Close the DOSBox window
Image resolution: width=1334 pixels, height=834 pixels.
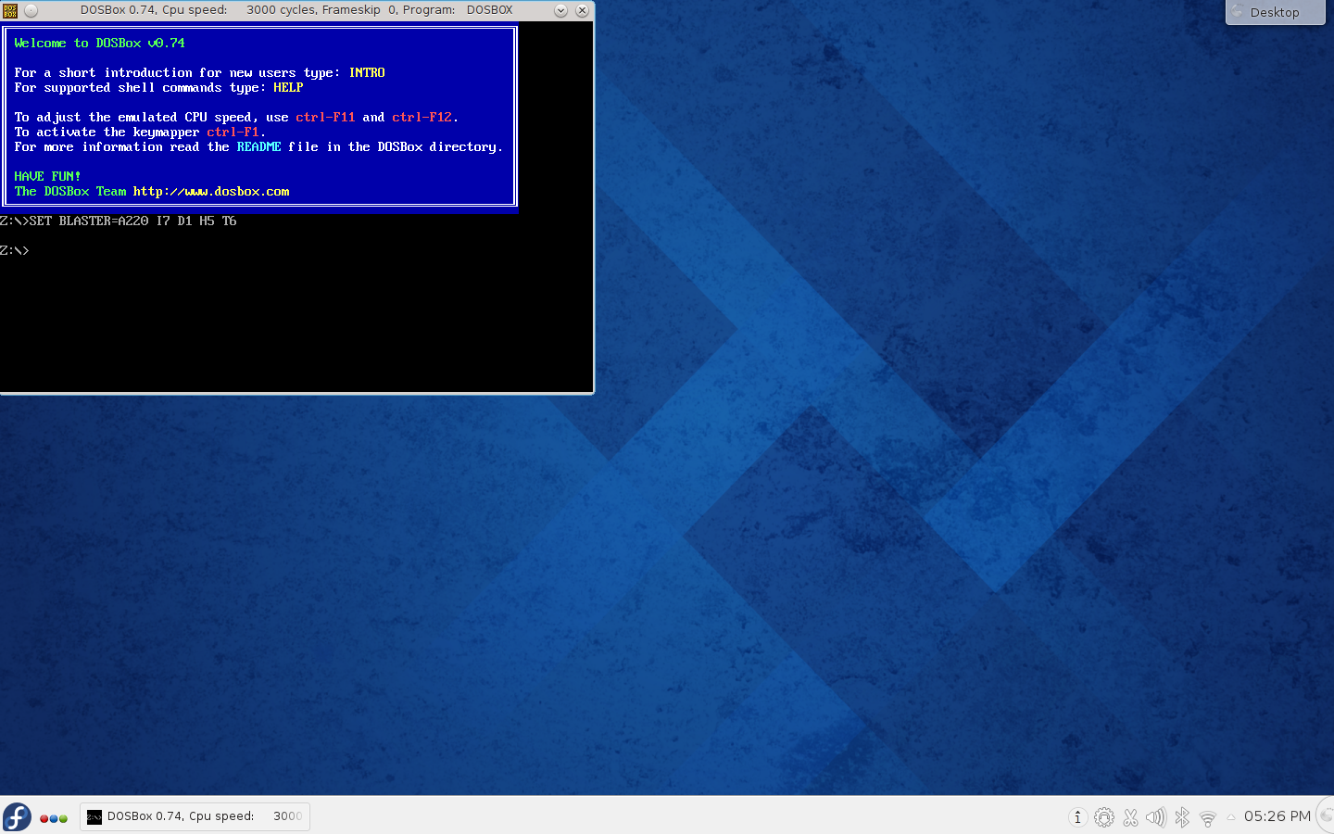click(x=582, y=10)
